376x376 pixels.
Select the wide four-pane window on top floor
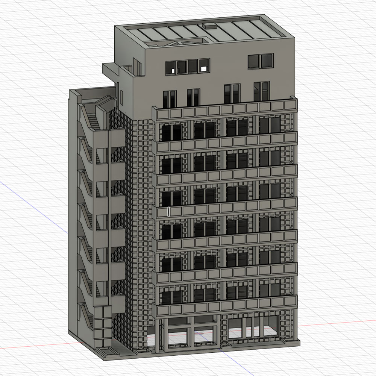(188, 67)
